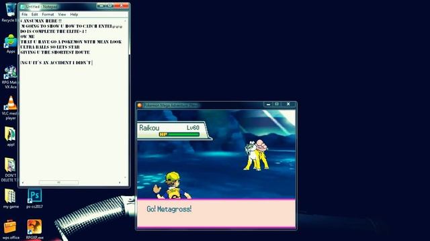The height and width of the screenshot is (241, 430).
Task: Open Notepad View menu
Action: 62,14
